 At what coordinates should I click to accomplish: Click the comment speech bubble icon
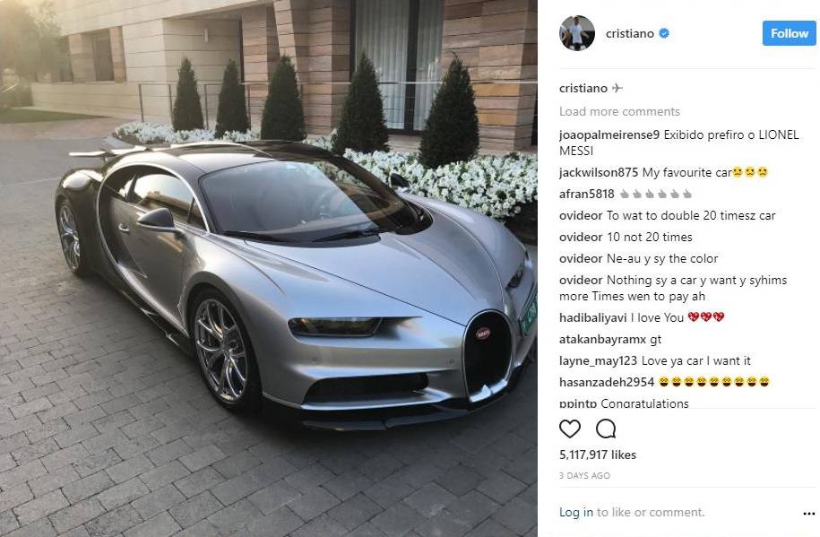coord(606,429)
